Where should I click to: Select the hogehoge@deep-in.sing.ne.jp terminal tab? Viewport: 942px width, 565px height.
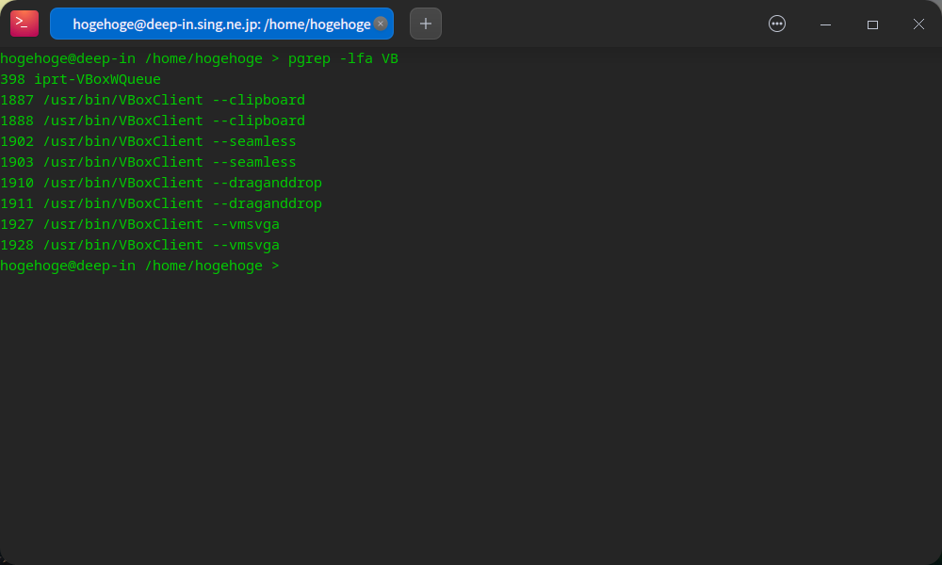(x=221, y=24)
